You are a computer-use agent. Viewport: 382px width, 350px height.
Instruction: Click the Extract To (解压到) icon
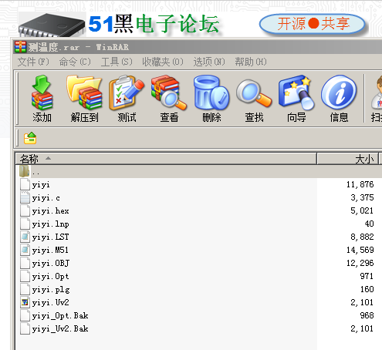tap(84, 98)
